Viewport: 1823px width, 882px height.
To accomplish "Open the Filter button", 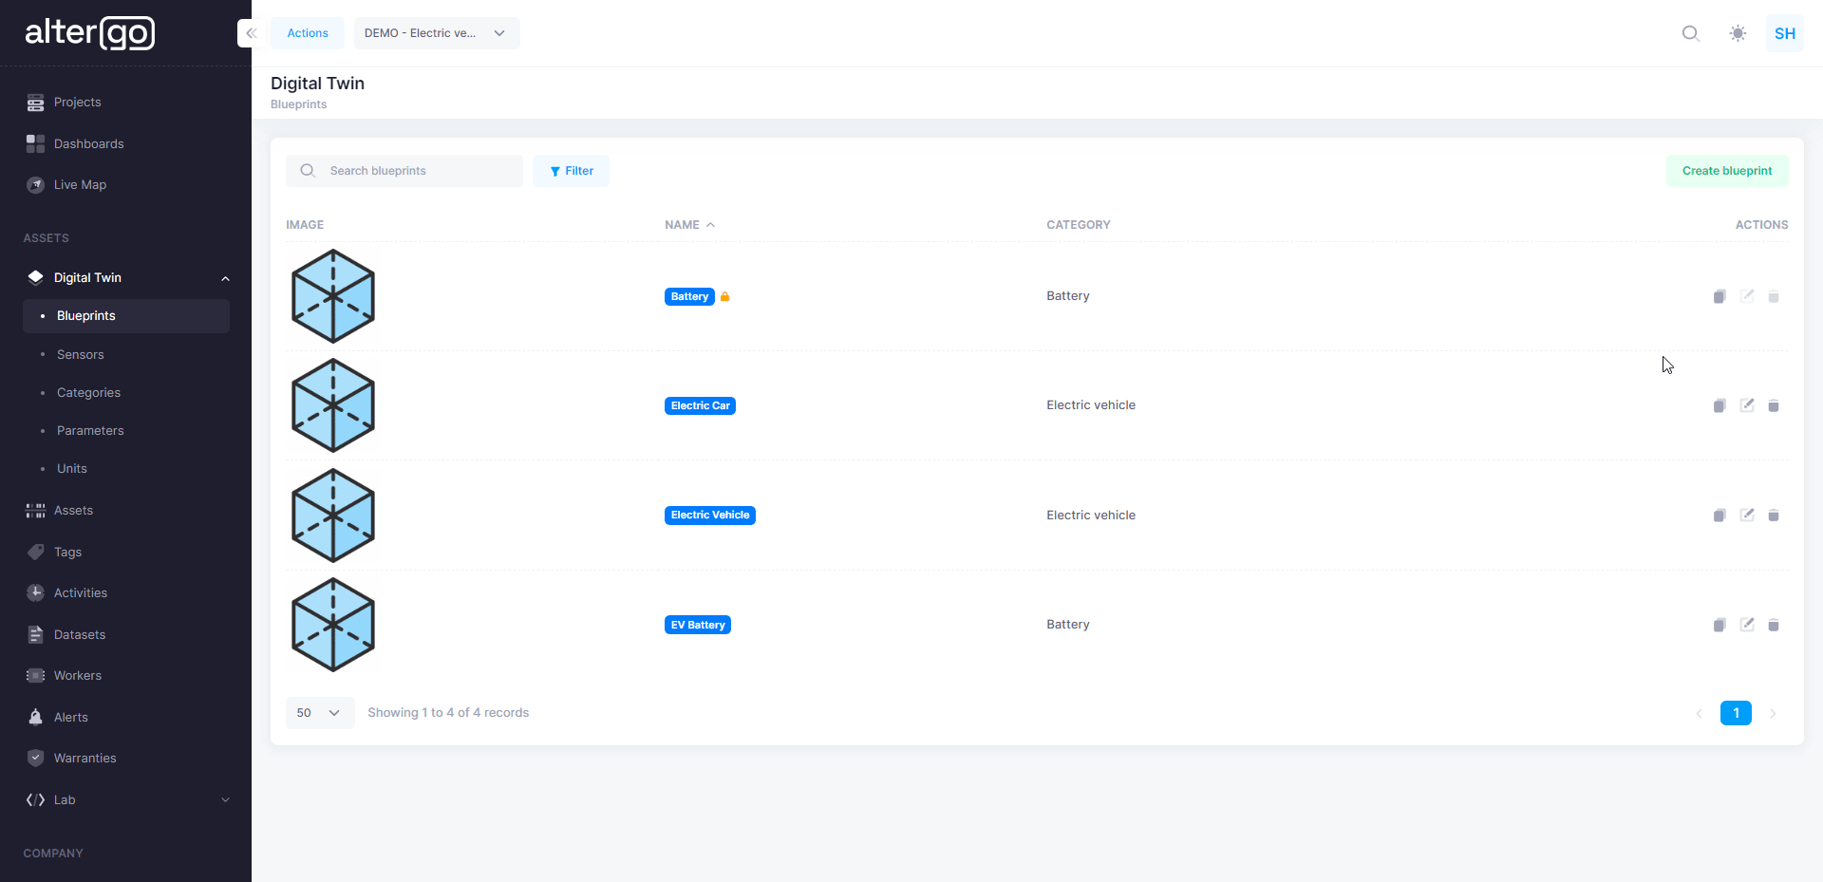I will 571,171.
